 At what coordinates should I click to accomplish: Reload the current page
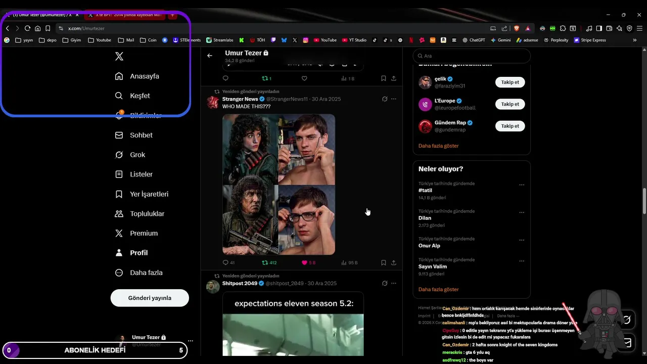point(27,28)
